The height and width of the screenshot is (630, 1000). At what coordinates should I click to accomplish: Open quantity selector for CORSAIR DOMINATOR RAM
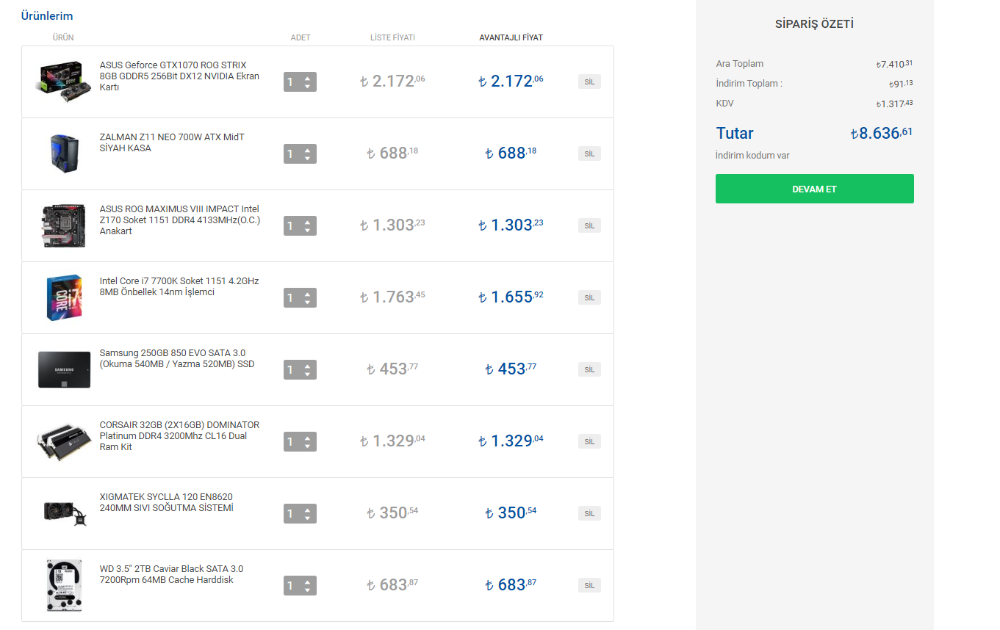tap(300, 441)
